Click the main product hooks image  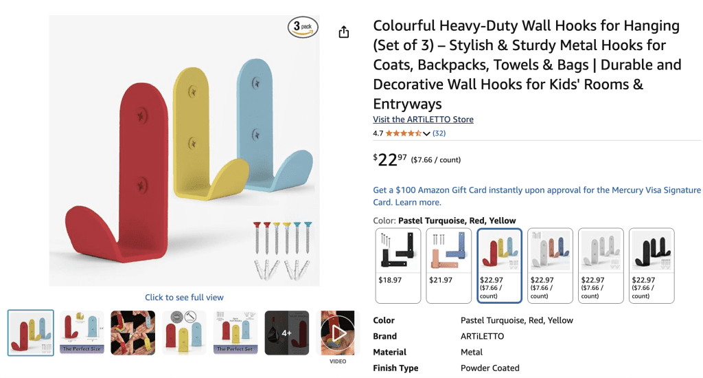point(184,151)
